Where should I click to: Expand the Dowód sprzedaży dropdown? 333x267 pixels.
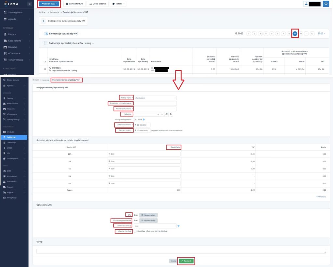pyautogui.click(x=155, y=226)
